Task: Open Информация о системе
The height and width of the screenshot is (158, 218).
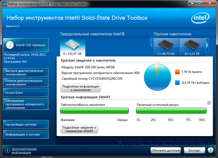Action: pos(26,135)
